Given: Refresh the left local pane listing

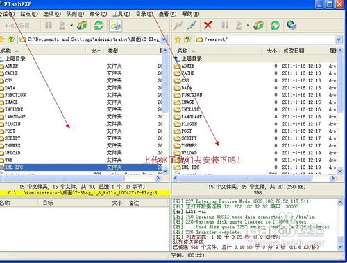Looking at the screenshot, I should (x=99, y=25).
